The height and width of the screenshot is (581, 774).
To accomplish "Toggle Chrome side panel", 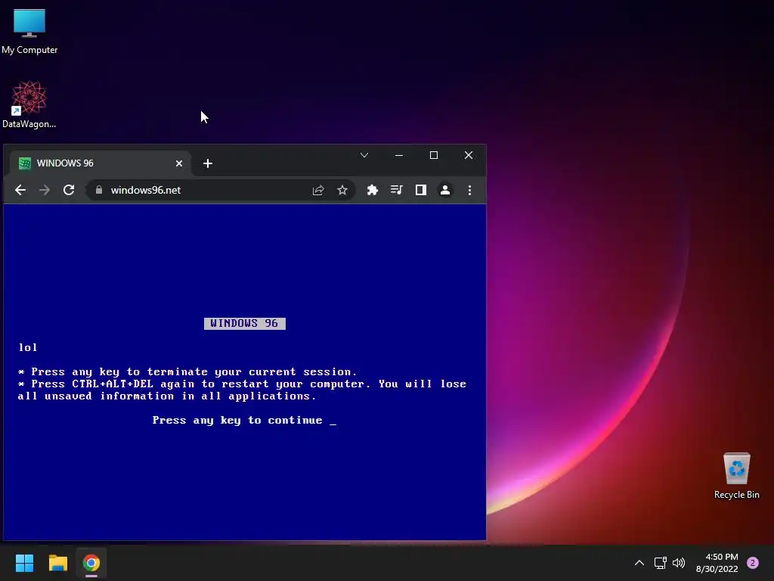I will pyautogui.click(x=420, y=190).
